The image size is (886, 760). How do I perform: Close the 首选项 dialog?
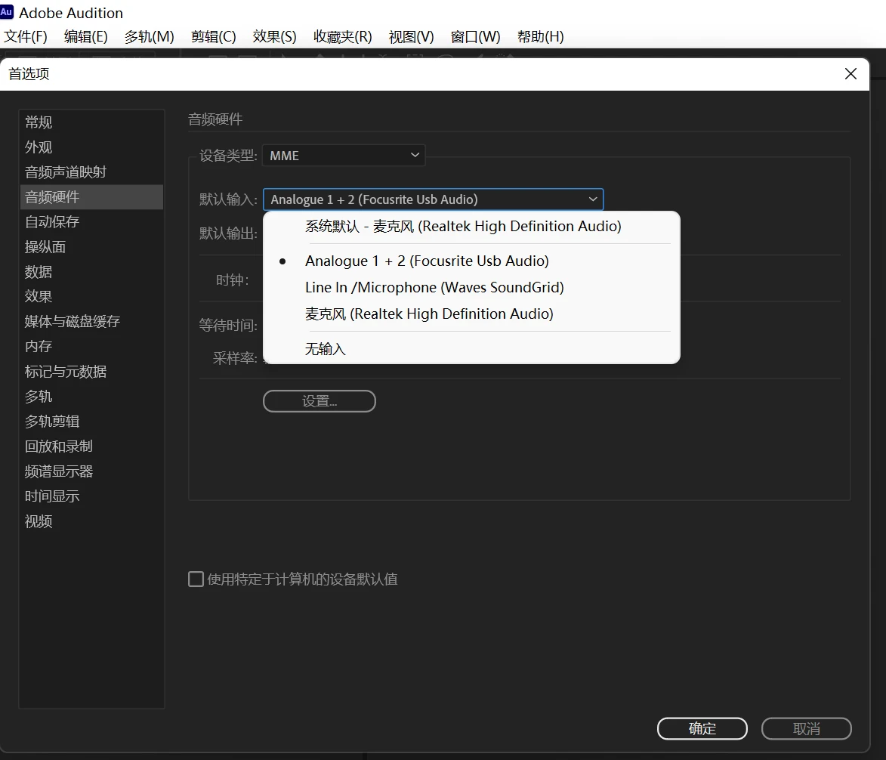[850, 74]
